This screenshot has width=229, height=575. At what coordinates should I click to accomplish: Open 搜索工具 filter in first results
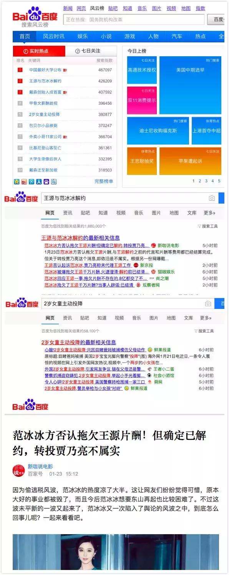(208, 226)
